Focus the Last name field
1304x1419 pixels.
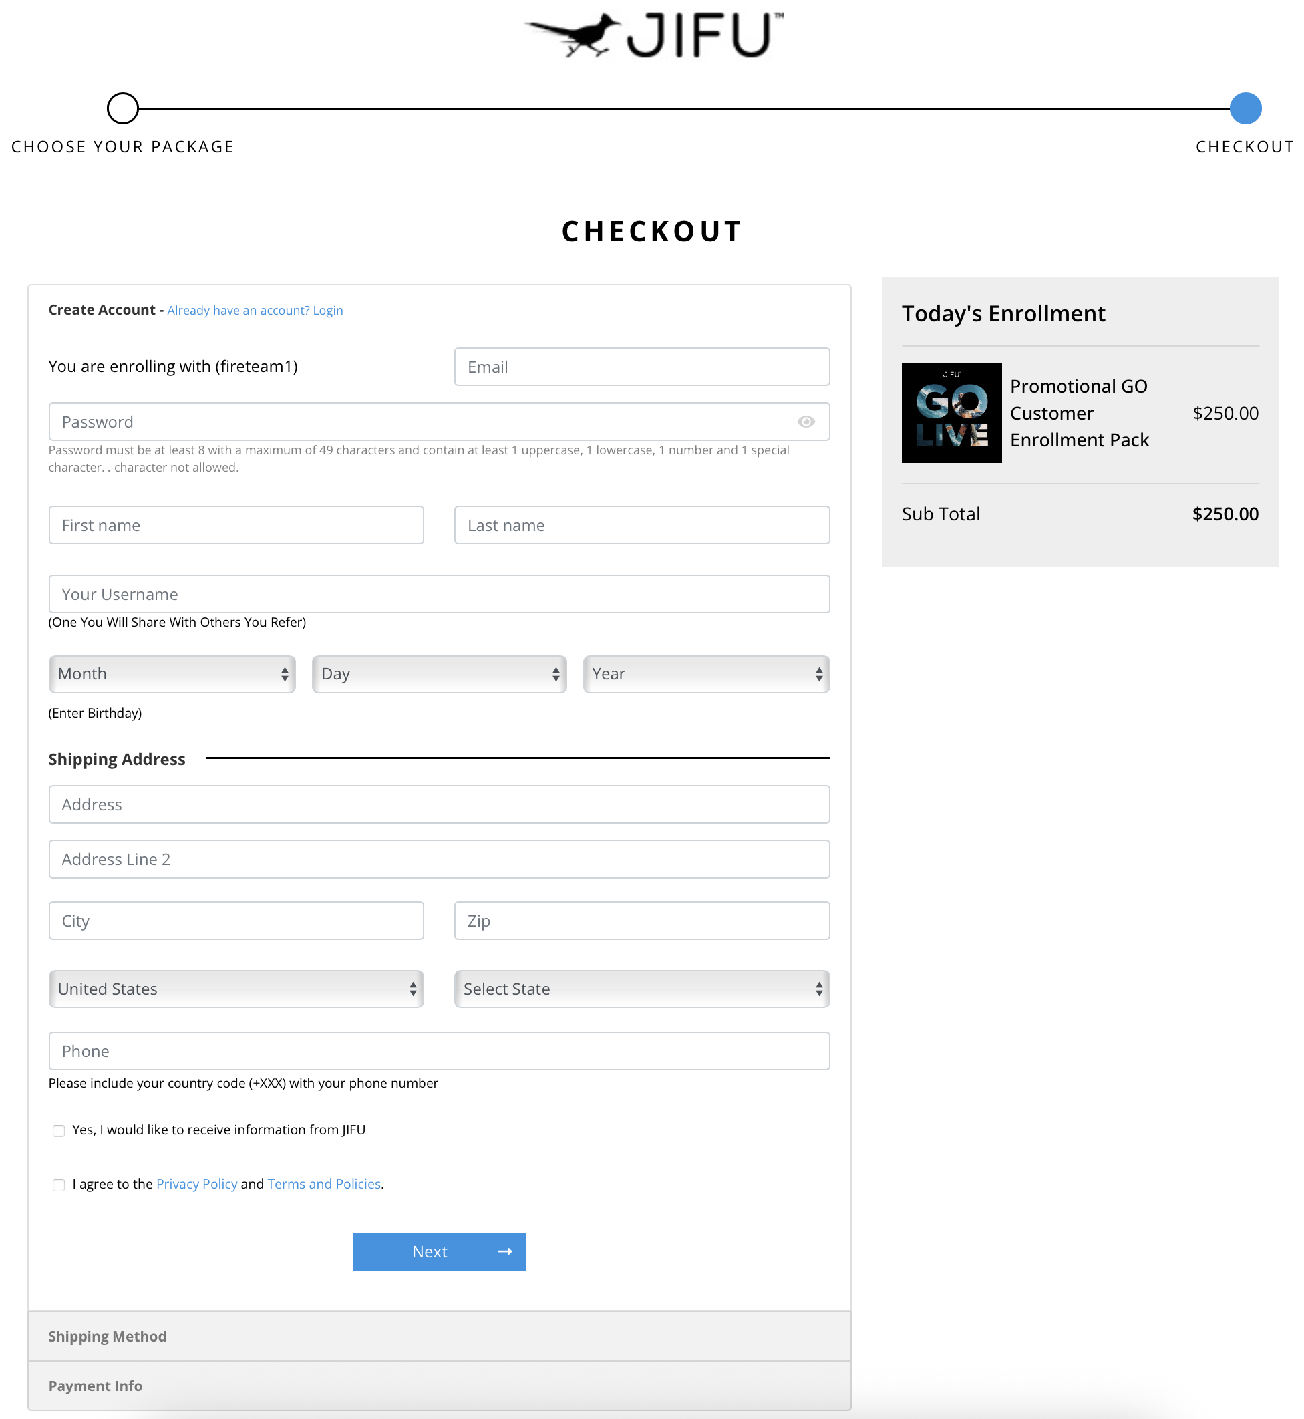pyautogui.click(x=642, y=525)
